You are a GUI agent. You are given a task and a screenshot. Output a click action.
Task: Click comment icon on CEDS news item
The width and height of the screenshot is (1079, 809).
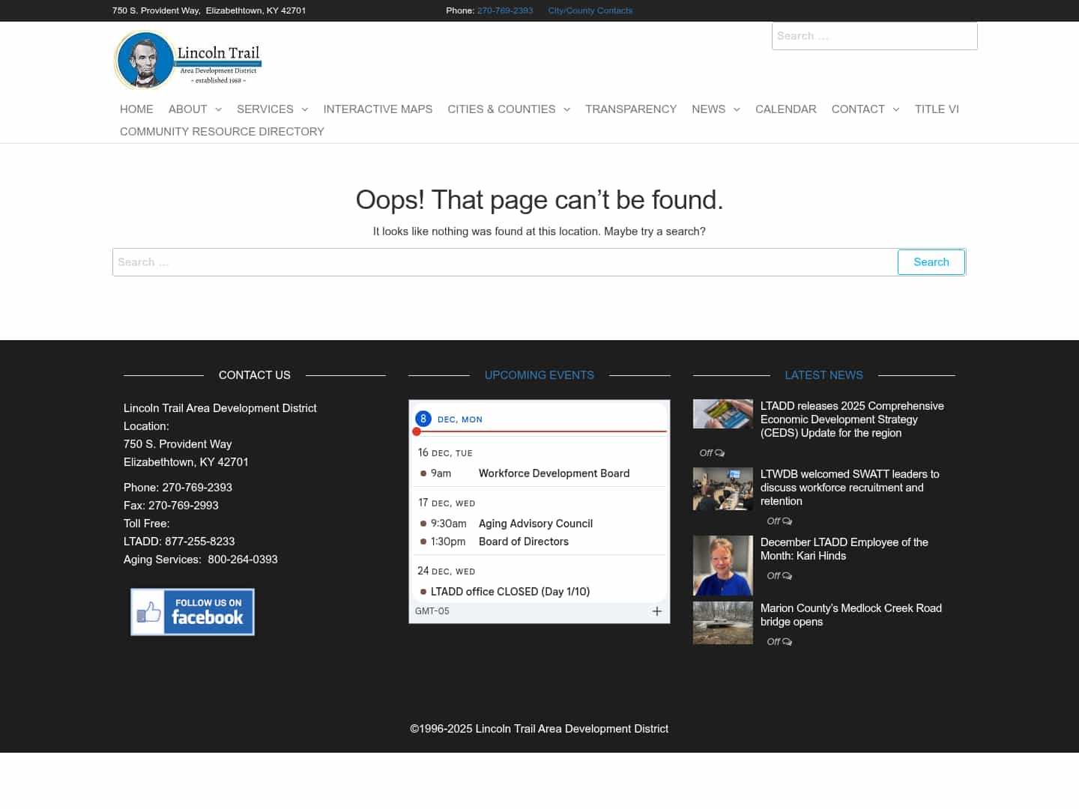tap(719, 453)
